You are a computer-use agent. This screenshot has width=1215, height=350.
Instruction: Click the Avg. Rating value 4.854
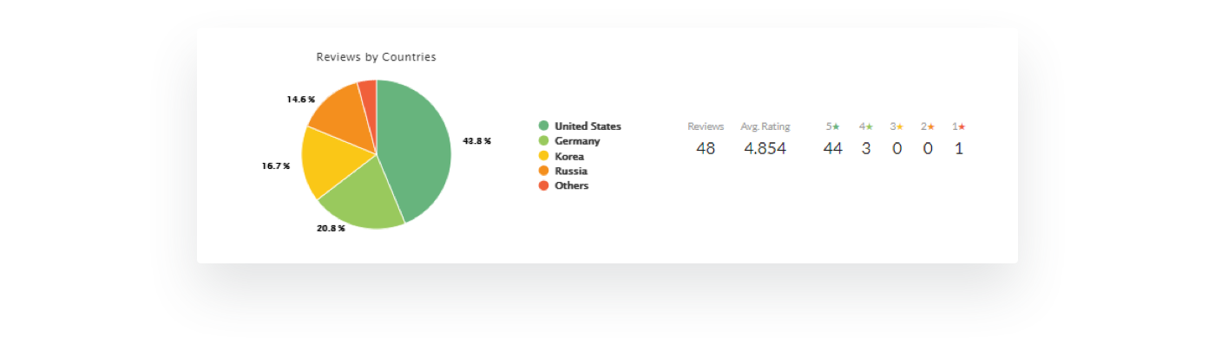765,149
